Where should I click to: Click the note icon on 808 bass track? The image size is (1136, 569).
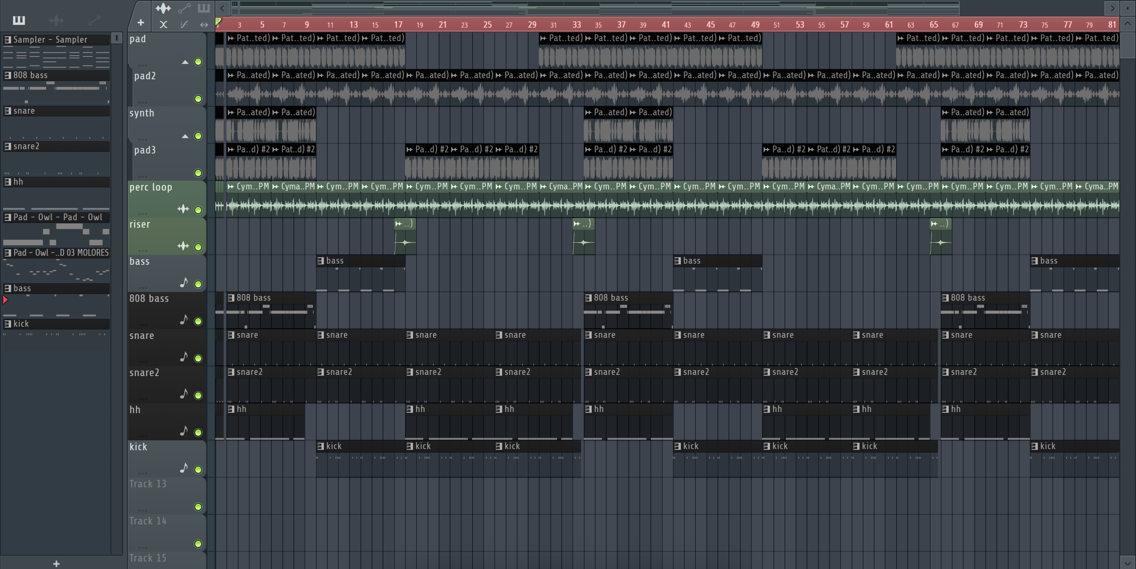pos(184,319)
